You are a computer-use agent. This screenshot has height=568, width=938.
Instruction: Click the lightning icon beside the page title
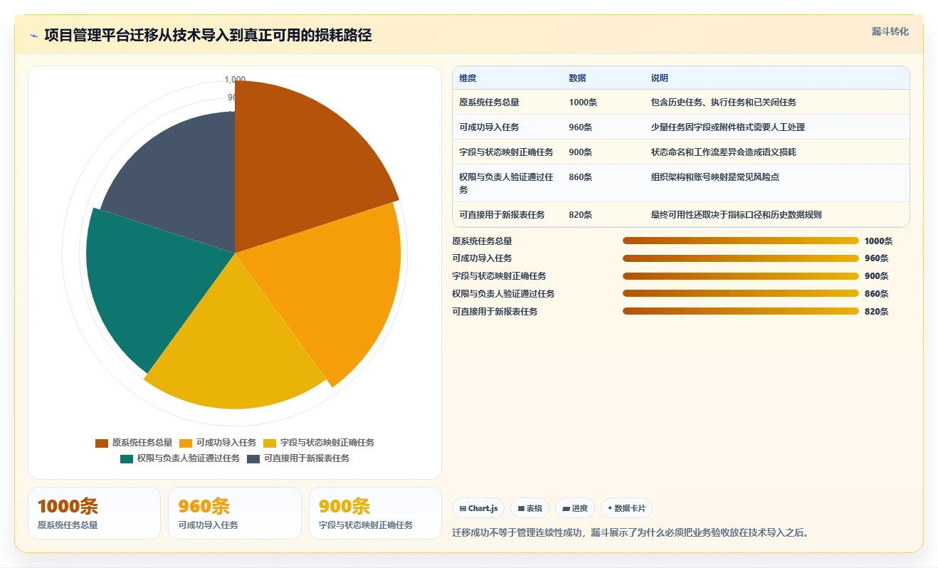tap(33, 36)
